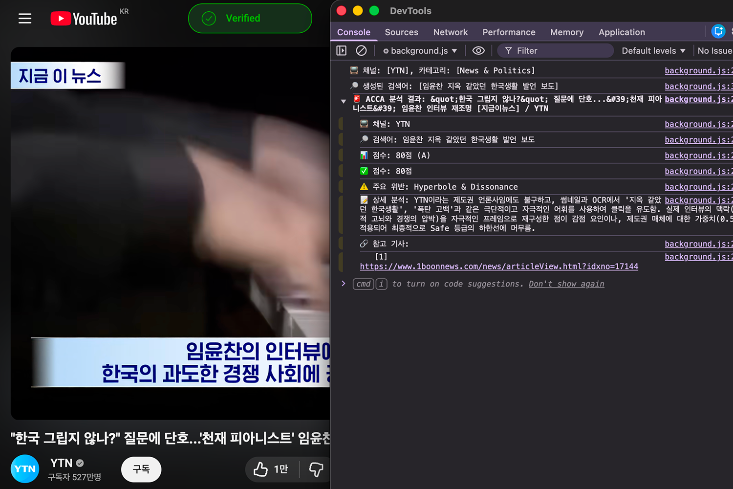Click the '생성된 검색어' log entry

460,86
